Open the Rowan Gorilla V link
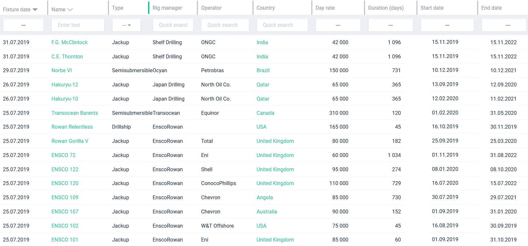 (70, 141)
